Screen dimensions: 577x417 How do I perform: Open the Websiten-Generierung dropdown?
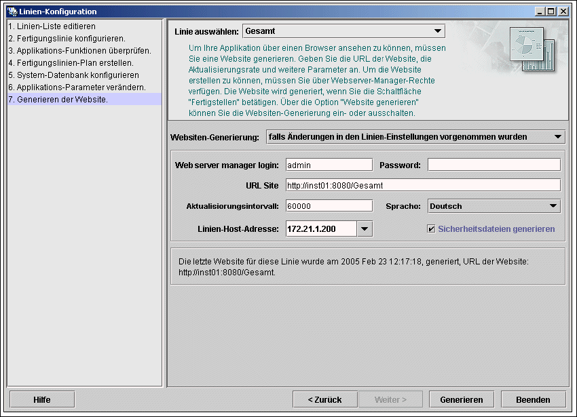[415, 137]
